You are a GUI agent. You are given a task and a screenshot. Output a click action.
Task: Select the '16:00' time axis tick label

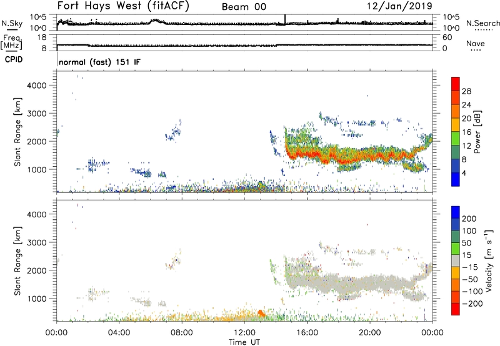coord(307,333)
